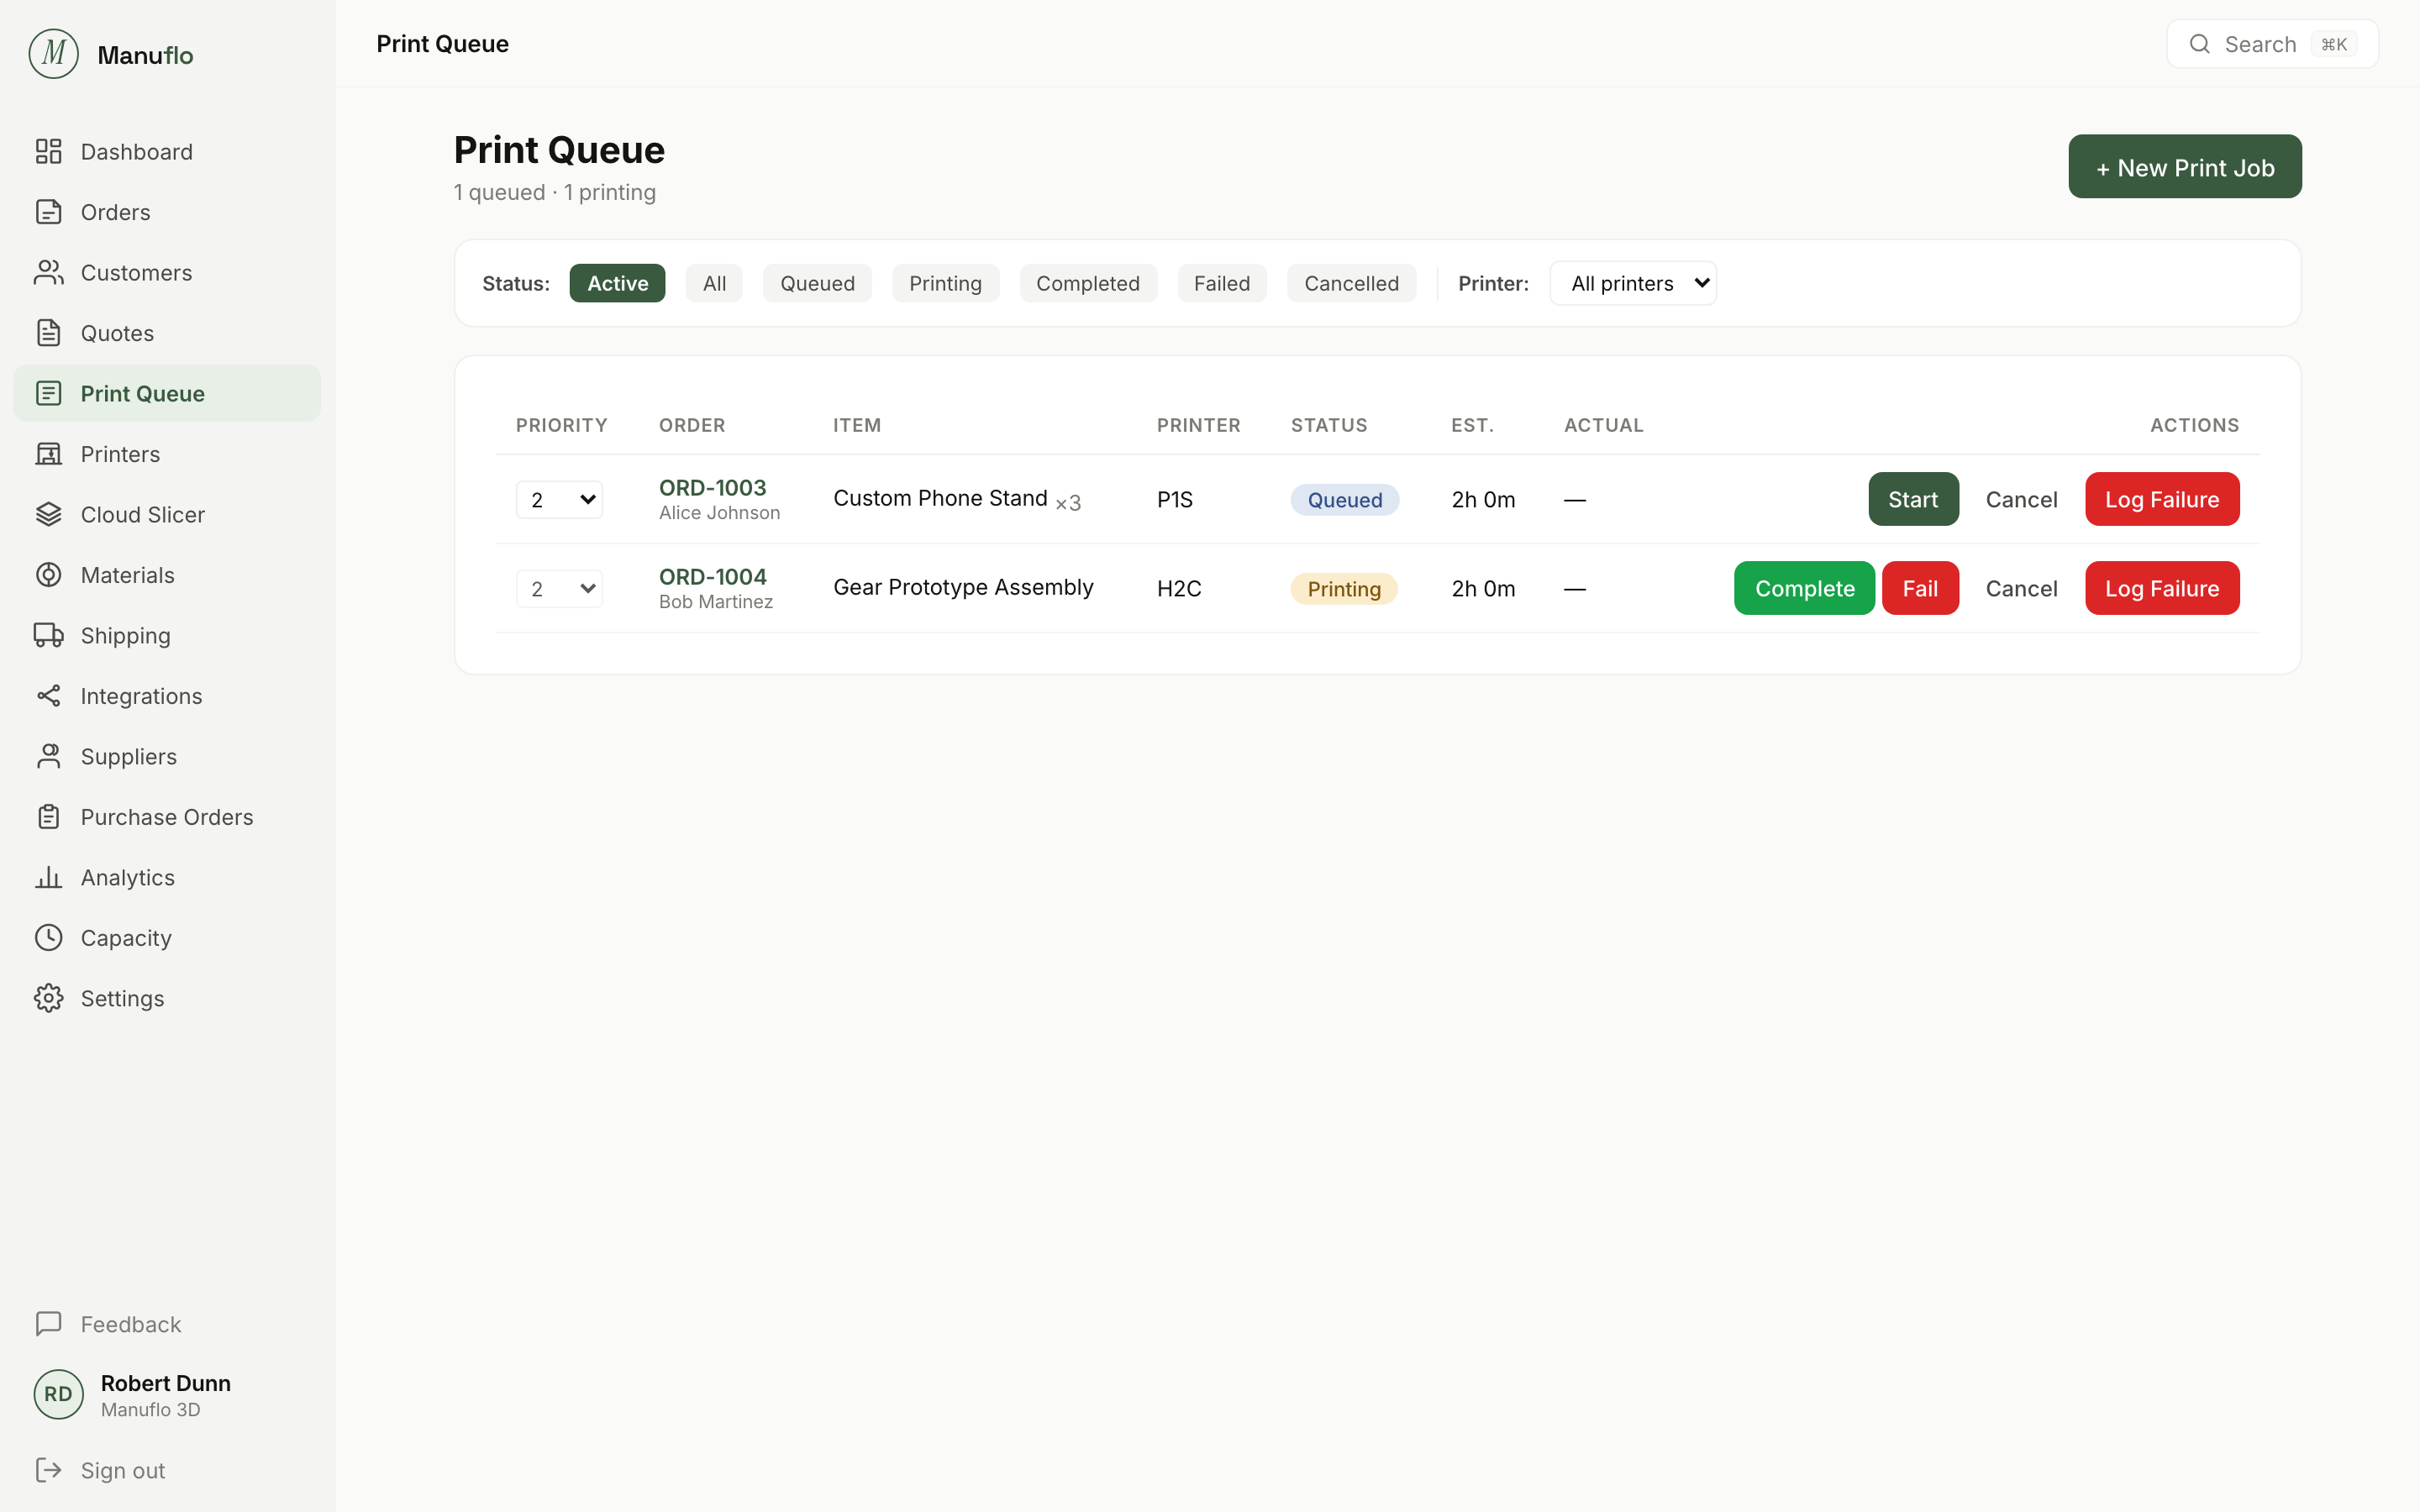This screenshot has height=1512, width=2420.
Task: Navigate to Cloud Slicer page
Action: click(x=167, y=514)
